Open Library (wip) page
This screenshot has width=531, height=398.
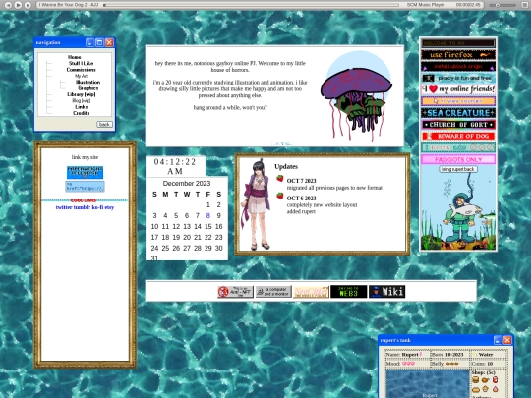pyautogui.click(x=81, y=94)
